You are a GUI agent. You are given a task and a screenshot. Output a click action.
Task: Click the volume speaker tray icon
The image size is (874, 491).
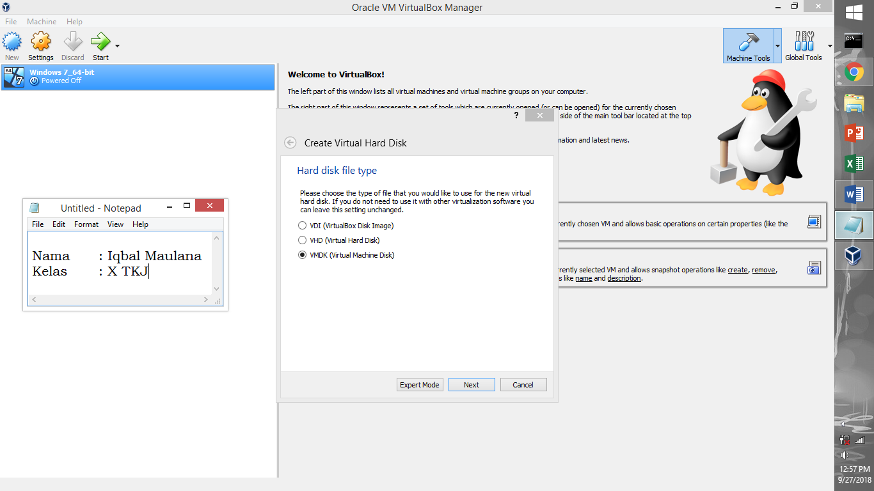(x=845, y=455)
